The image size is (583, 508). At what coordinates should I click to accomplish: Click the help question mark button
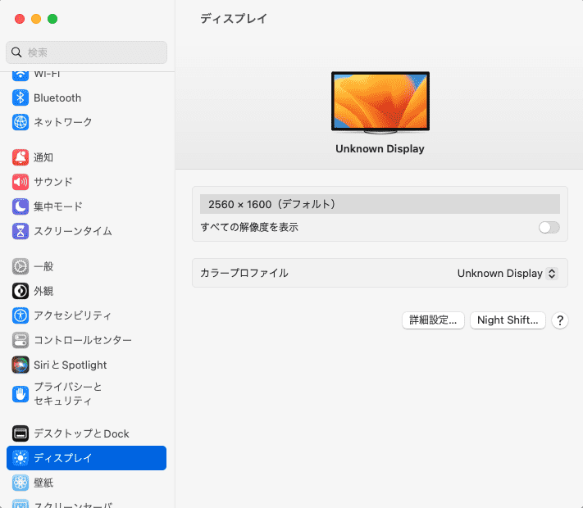560,320
